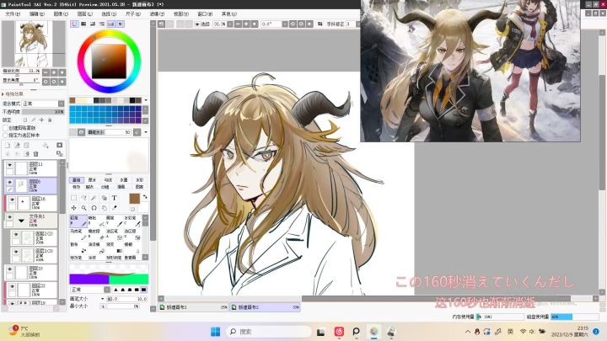Screen dimensions: 607x341
Task: Open the 滤镜 menu
Action: [157, 14]
